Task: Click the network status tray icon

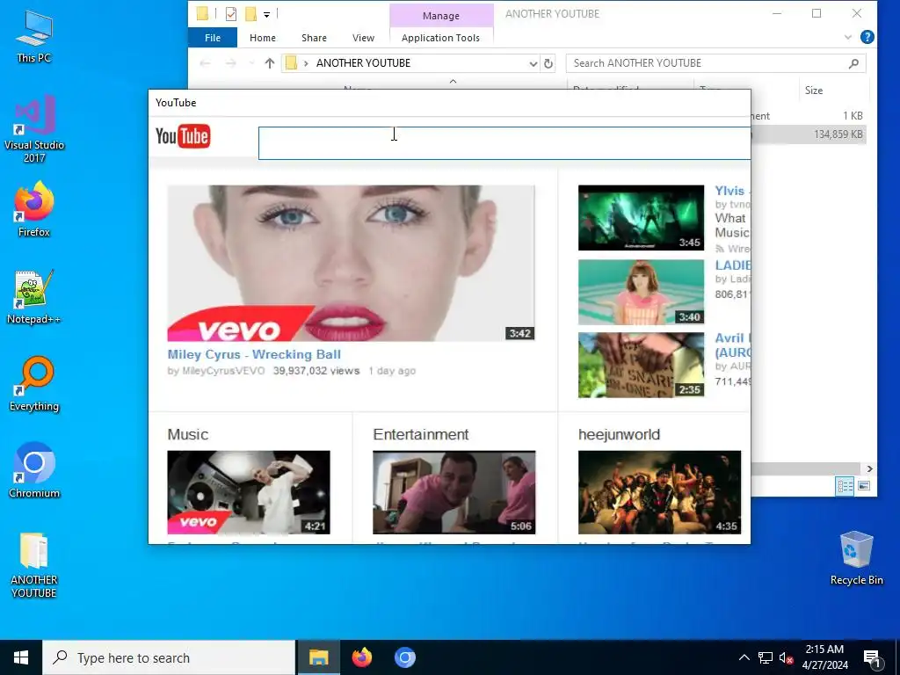Action: (x=766, y=657)
